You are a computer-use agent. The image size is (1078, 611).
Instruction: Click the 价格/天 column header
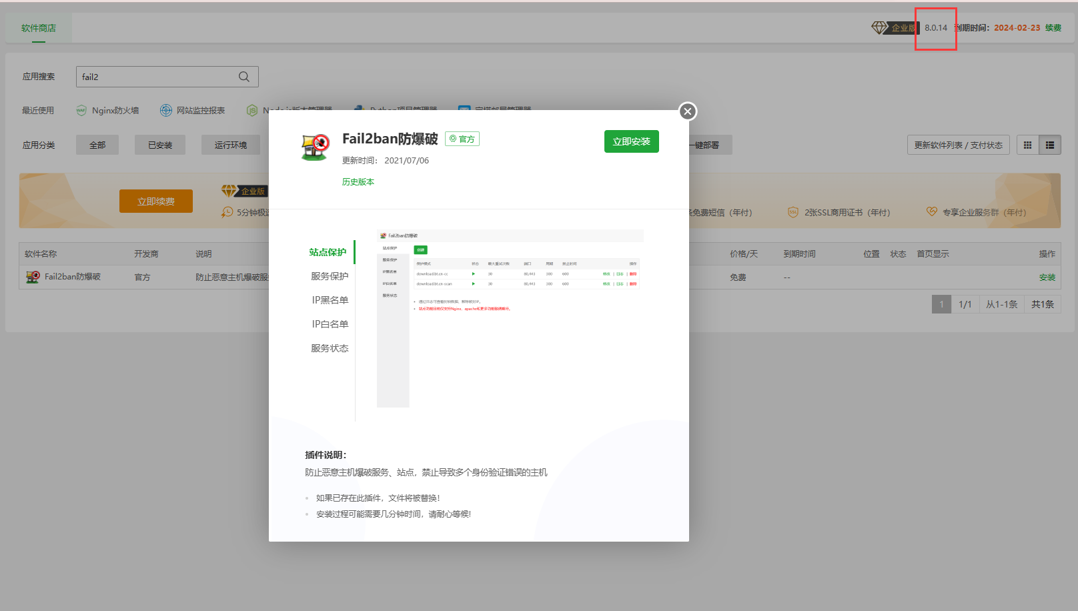coord(744,254)
